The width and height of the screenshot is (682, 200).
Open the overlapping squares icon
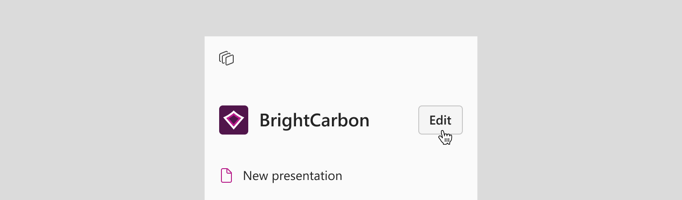click(x=226, y=58)
